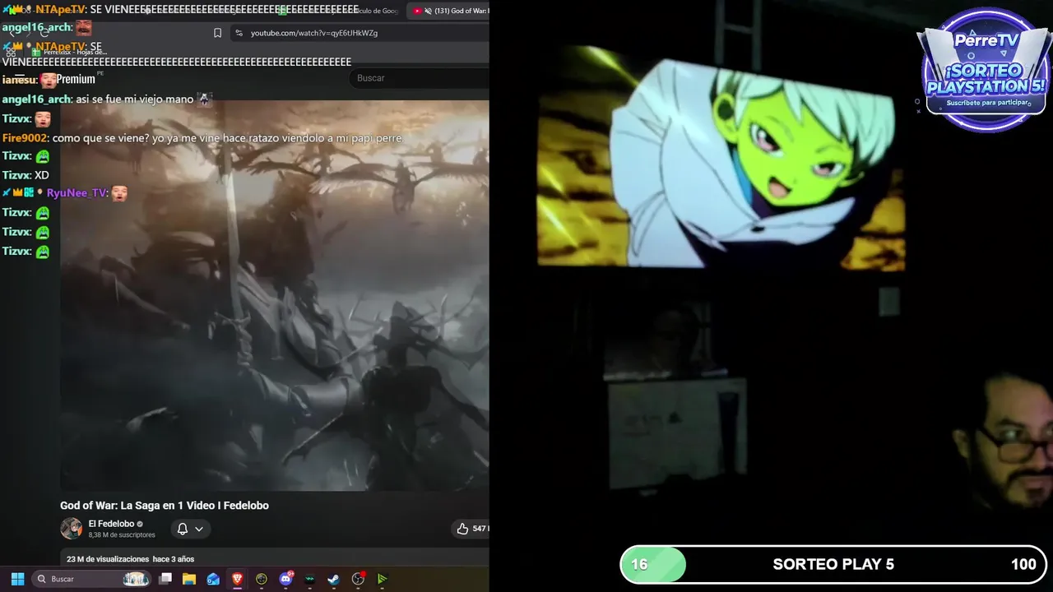
Task: Open Task View from the taskbar
Action: pos(165,579)
